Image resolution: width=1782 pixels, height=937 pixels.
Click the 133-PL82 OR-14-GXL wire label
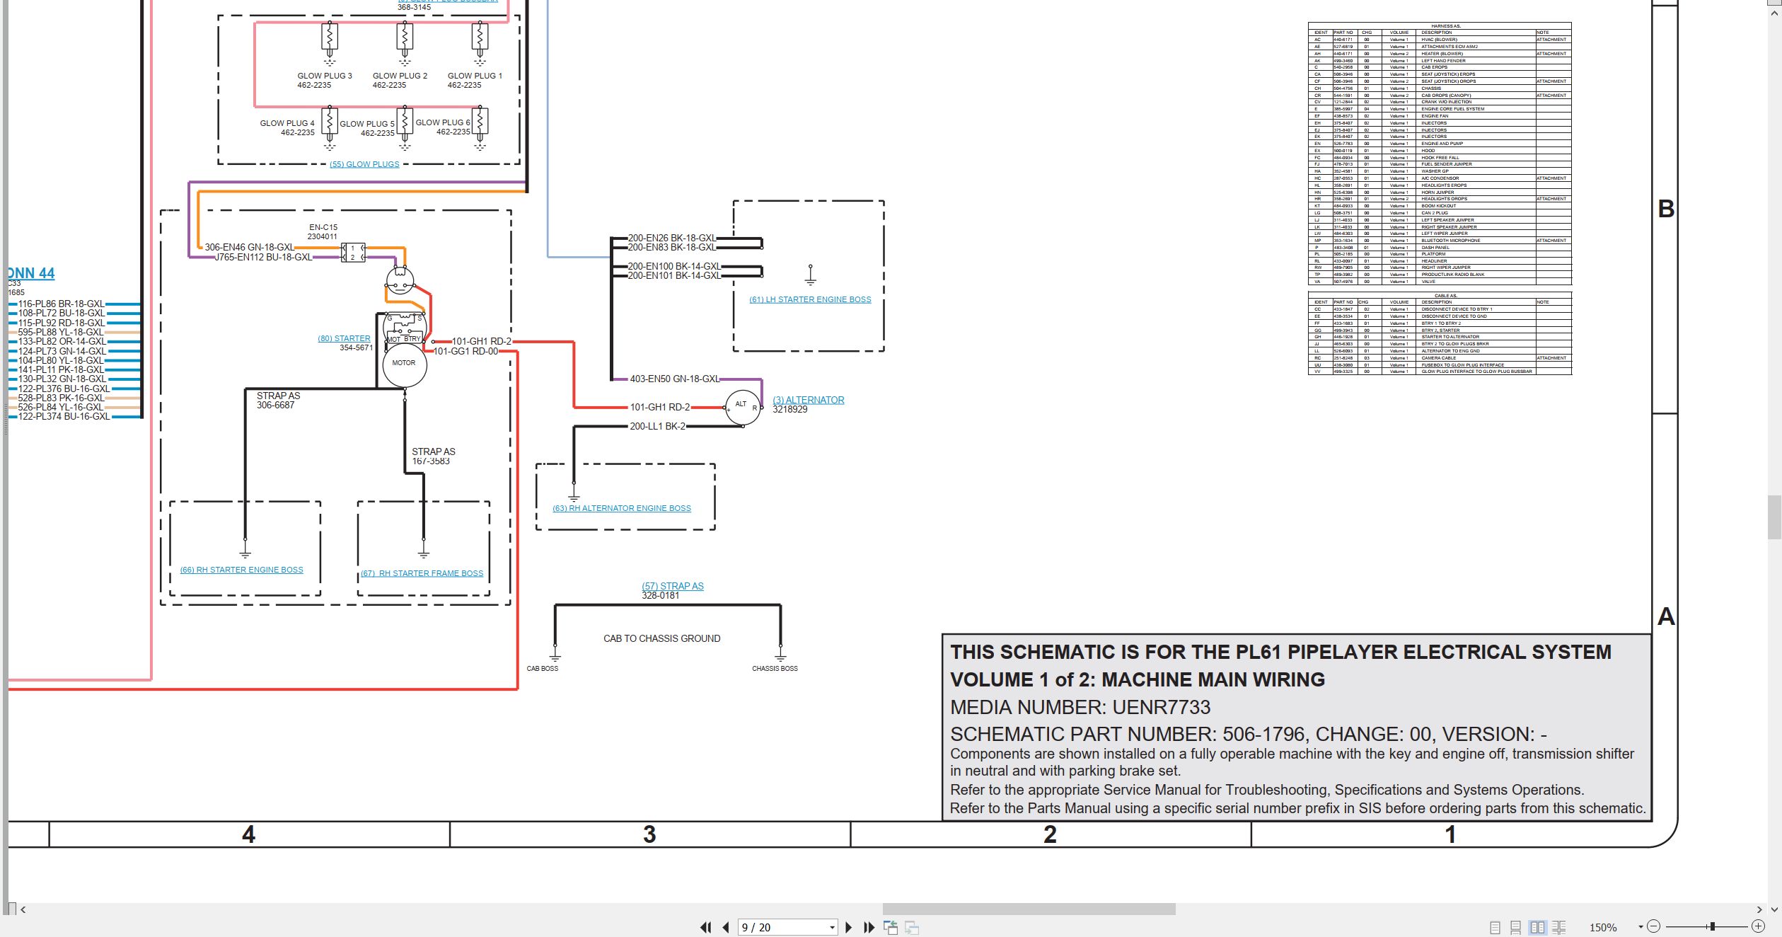tap(62, 341)
